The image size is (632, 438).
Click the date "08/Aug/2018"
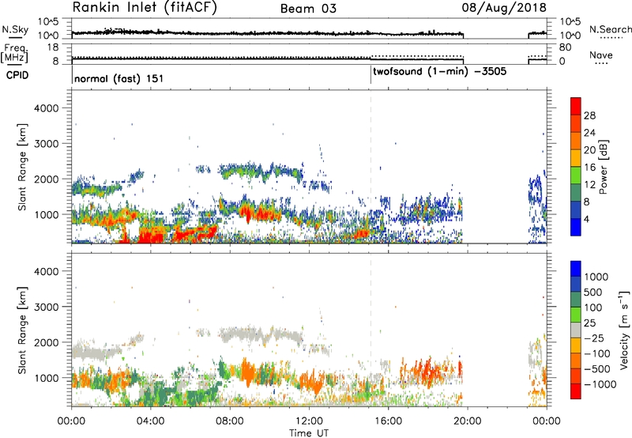(504, 7)
